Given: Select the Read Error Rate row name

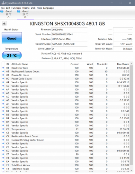Looking at the screenshot, I should 20,68.
